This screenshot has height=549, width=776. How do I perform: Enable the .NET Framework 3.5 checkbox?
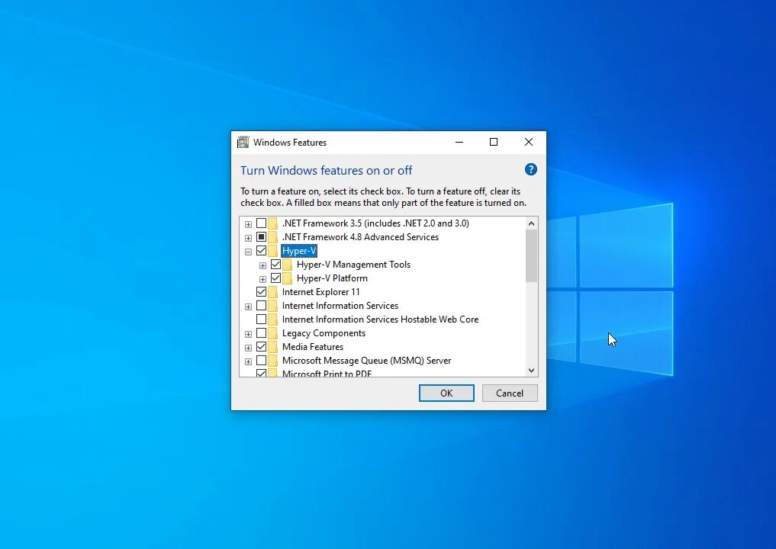tap(261, 223)
